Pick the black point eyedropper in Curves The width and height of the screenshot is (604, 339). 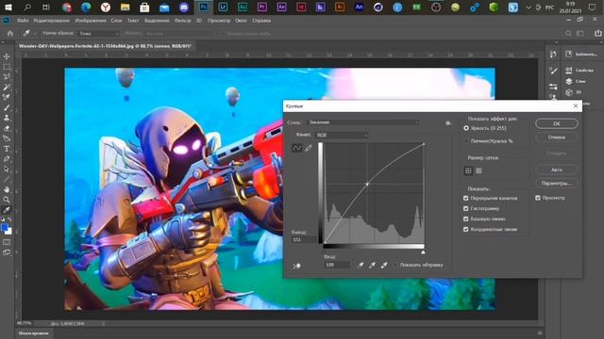(361, 265)
